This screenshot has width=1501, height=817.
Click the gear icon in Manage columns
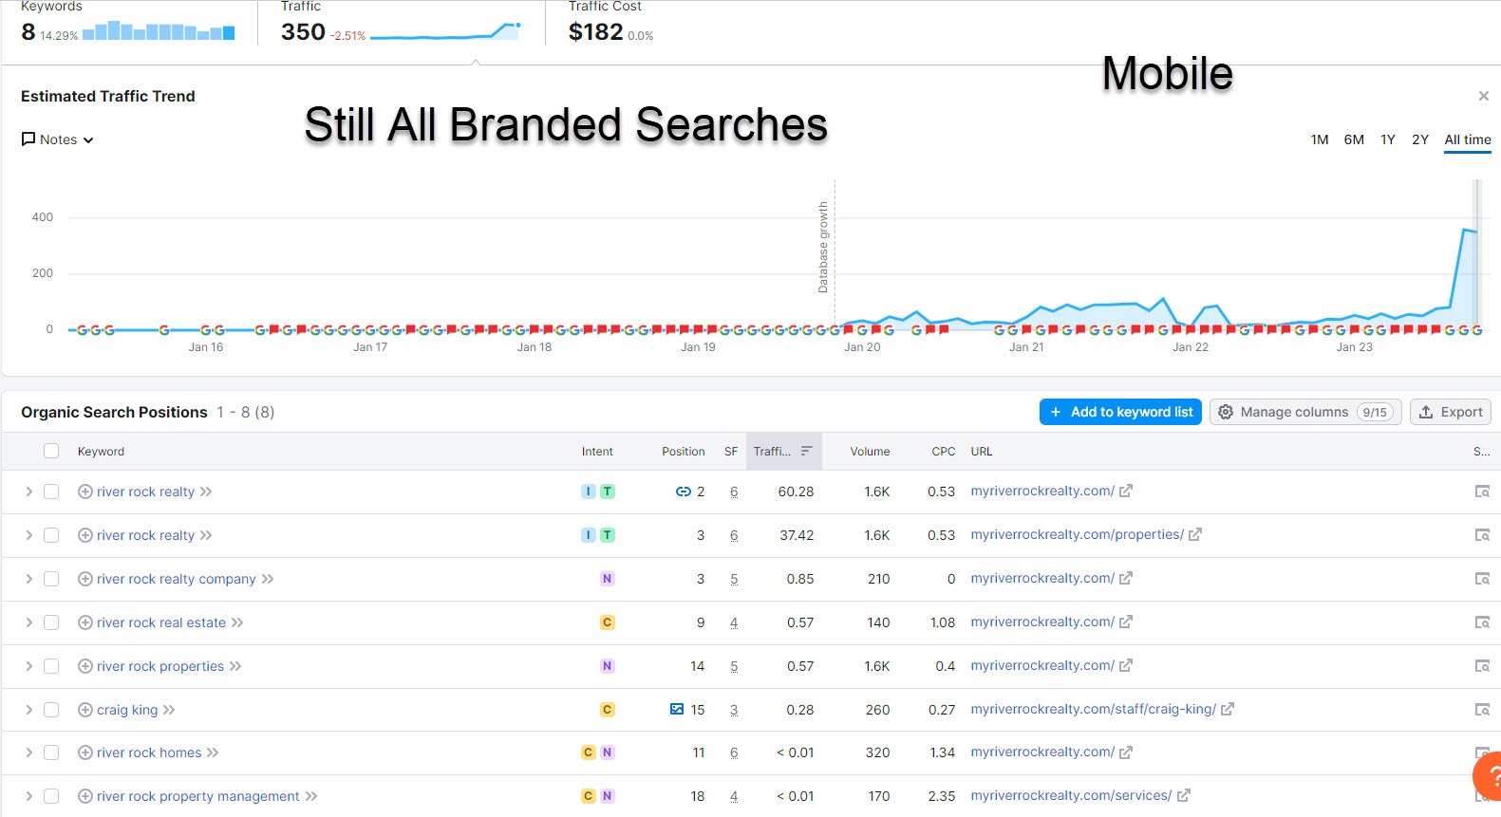click(x=1226, y=412)
